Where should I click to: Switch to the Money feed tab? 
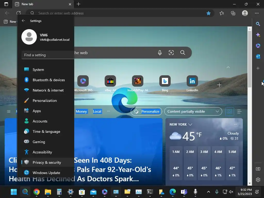(81, 111)
